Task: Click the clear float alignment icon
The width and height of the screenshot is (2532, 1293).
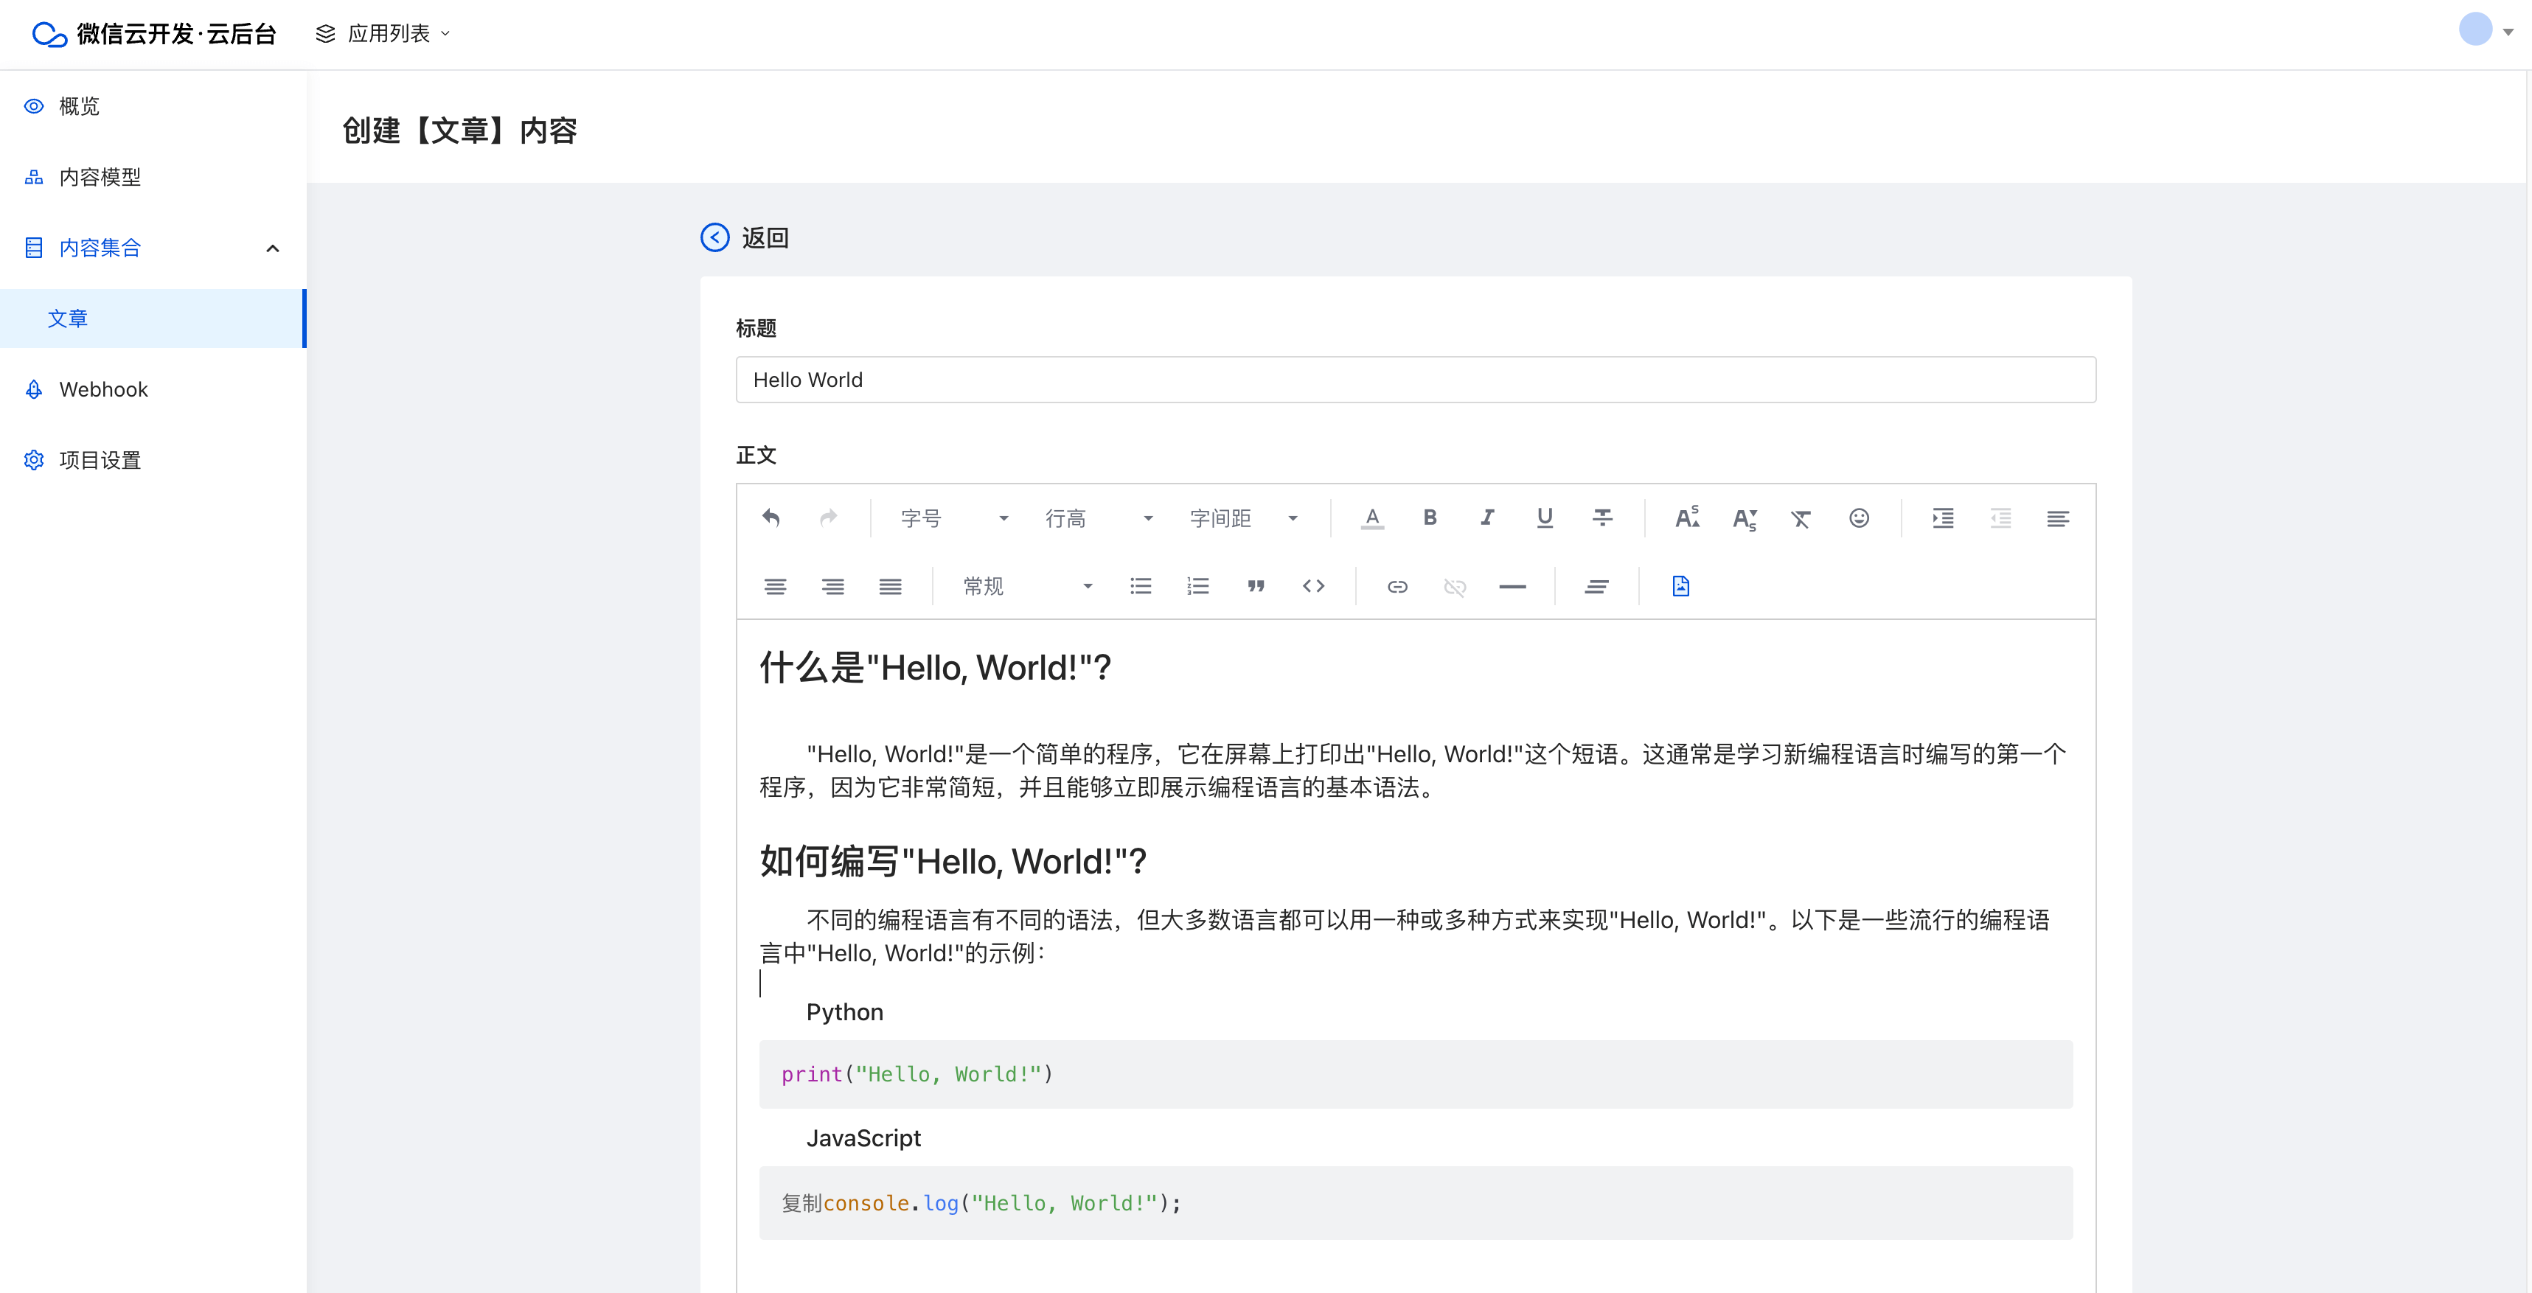Action: coord(1597,587)
